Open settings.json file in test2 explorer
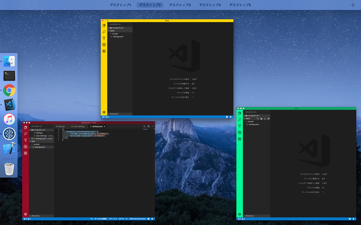 tap(257, 124)
